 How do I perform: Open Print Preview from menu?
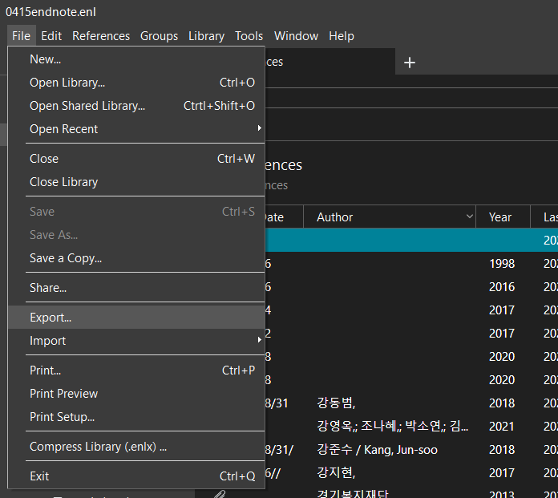pos(136,394)
